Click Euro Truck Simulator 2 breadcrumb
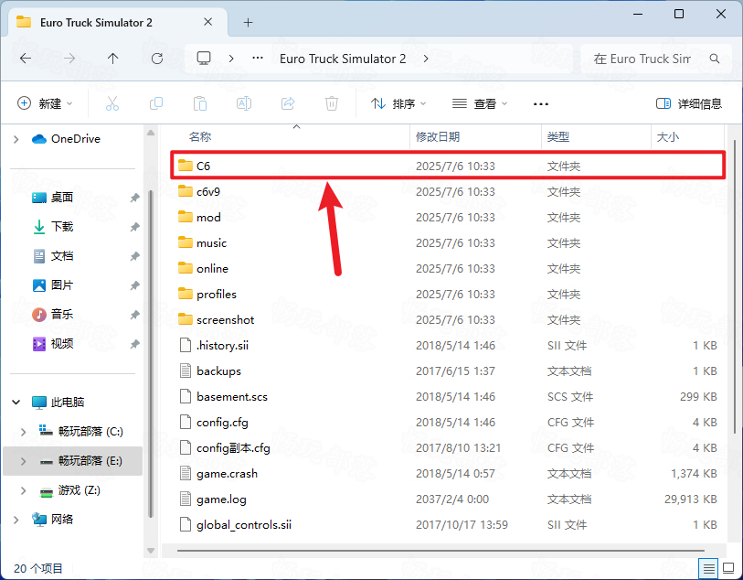743x580 pixels. 343,59
